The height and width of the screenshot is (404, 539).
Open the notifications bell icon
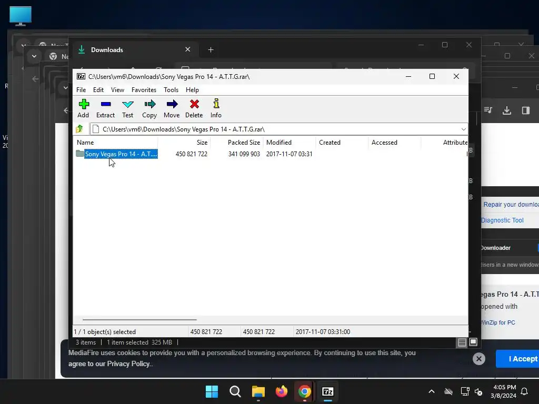click(x=525, y=391)
